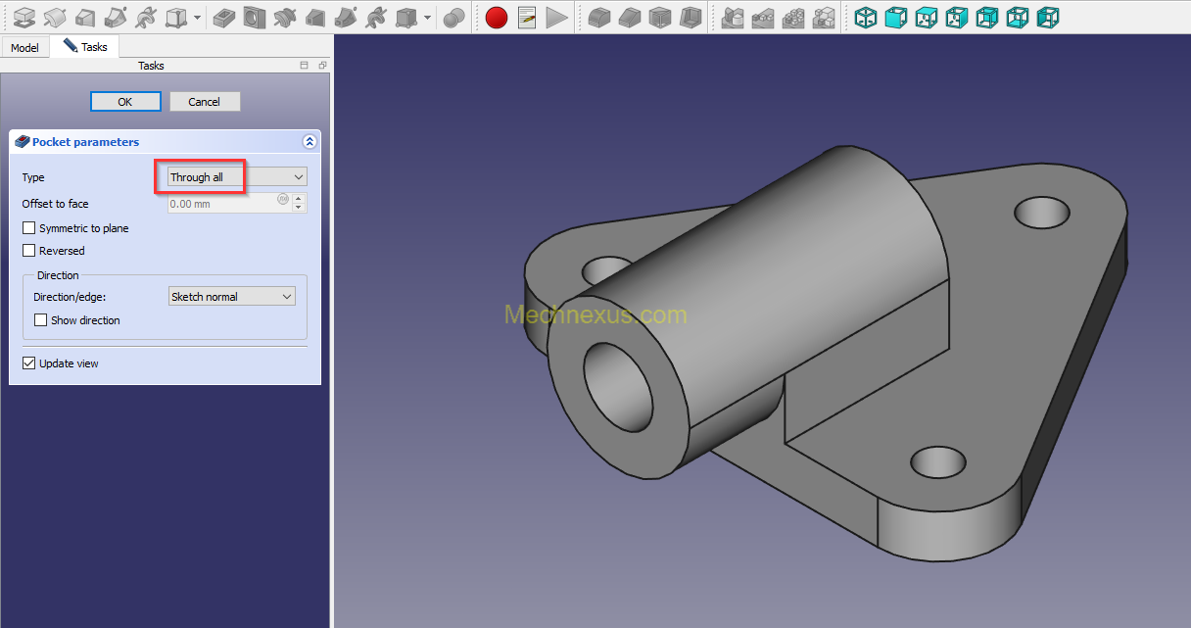Click the Additive primitive cube icon
Screen dimensions: 1191x628
[176, 17]
